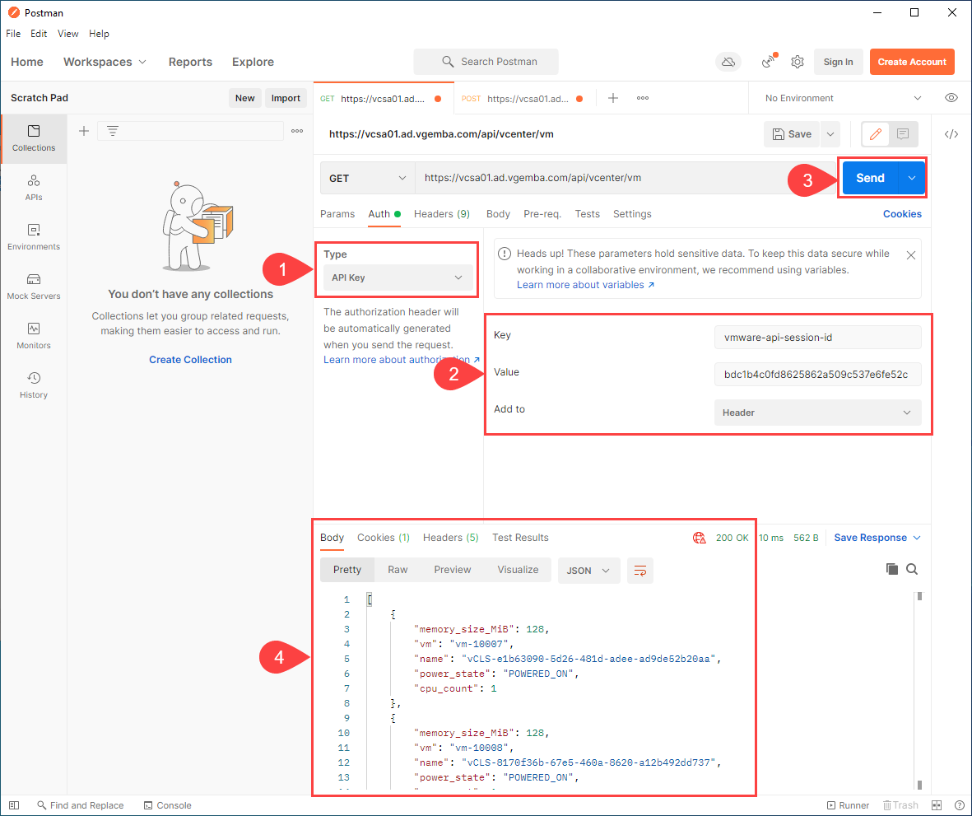Click the Search Postman field
This screenshot has height=816, width=972.
(x=486, y=62)
